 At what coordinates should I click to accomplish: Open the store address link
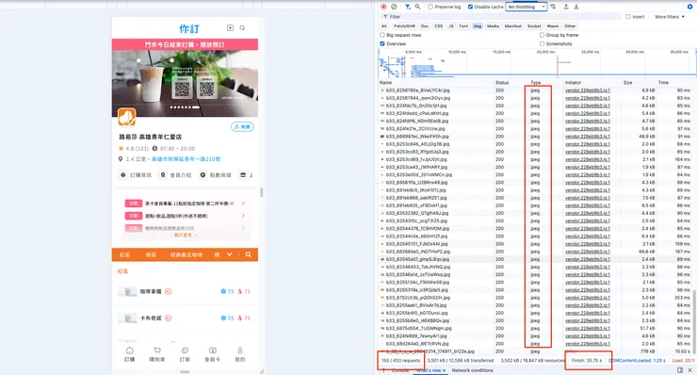tap(186, 159)
